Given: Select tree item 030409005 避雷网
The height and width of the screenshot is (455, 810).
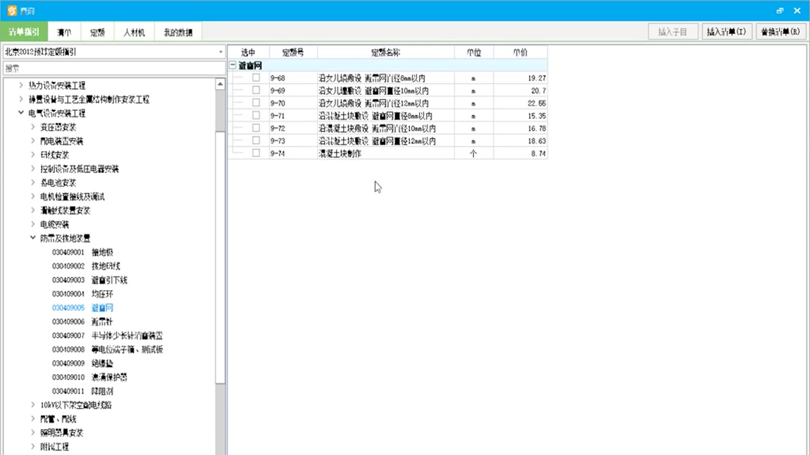Looking at the screenshot, I should pos(82,308).
